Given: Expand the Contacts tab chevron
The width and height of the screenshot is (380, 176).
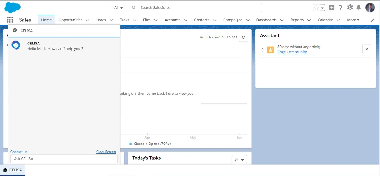Looking at the screenshot, I should [215, 20].
